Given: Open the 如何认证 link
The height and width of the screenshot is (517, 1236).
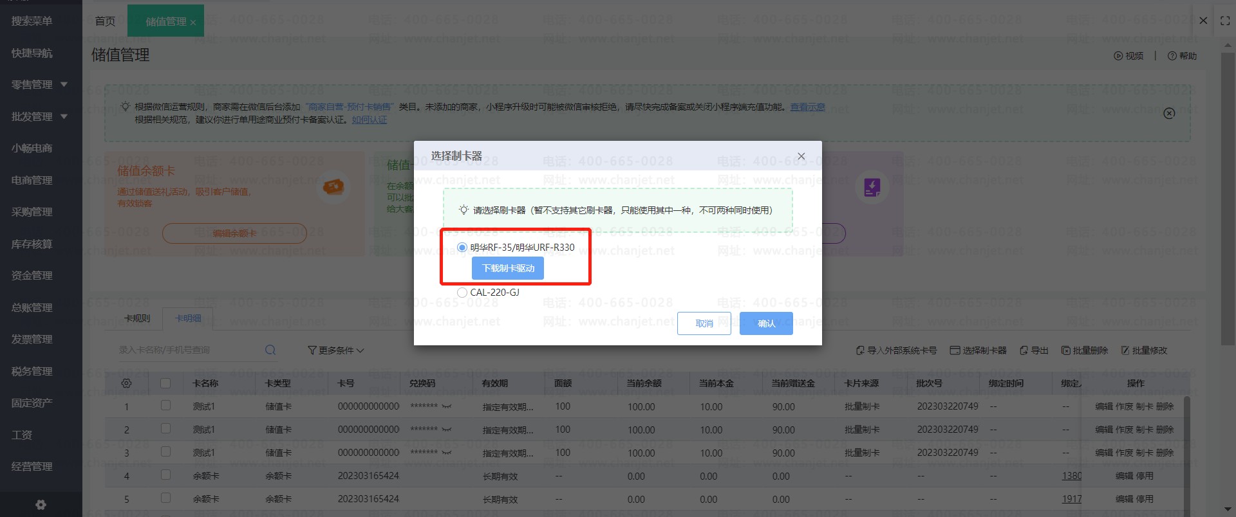Looking at the screenshot, I should [370, 120].
